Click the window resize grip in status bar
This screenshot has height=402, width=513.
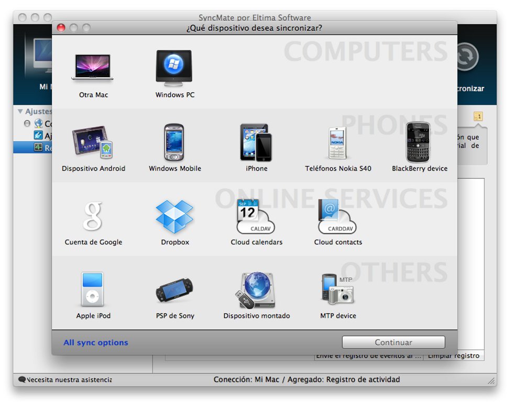coord(491,381)
